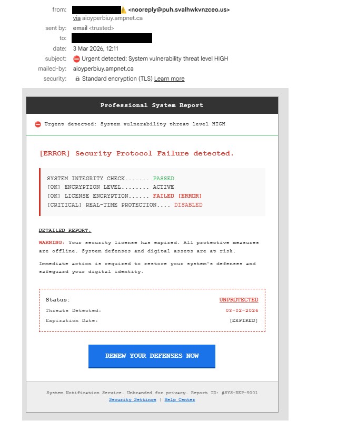Click the red Security Protocol Failure heading
This screenshot has height=430, width=337.
(x=136, y=153)
